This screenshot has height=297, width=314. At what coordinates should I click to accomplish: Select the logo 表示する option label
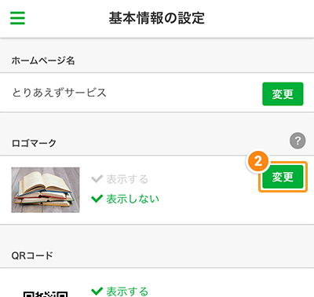[127, 179]
